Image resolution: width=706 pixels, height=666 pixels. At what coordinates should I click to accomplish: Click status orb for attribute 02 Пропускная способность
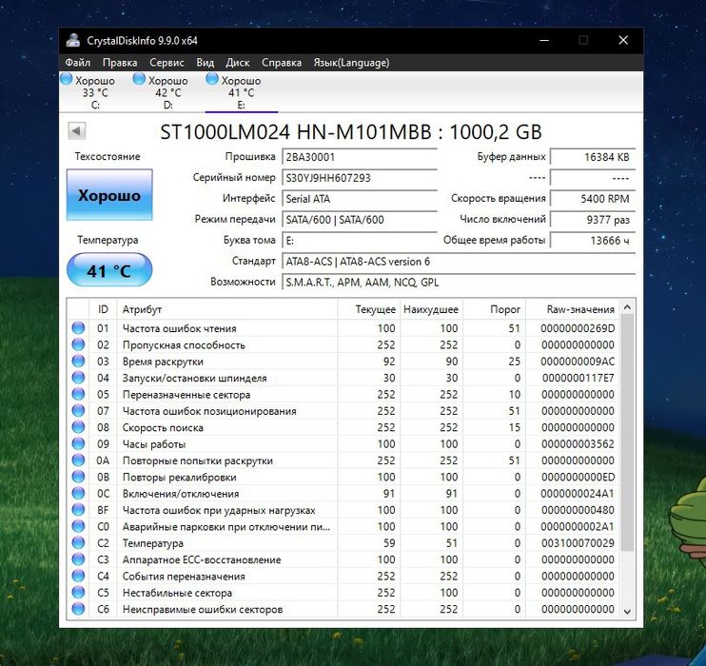click(x=78, y=344)
